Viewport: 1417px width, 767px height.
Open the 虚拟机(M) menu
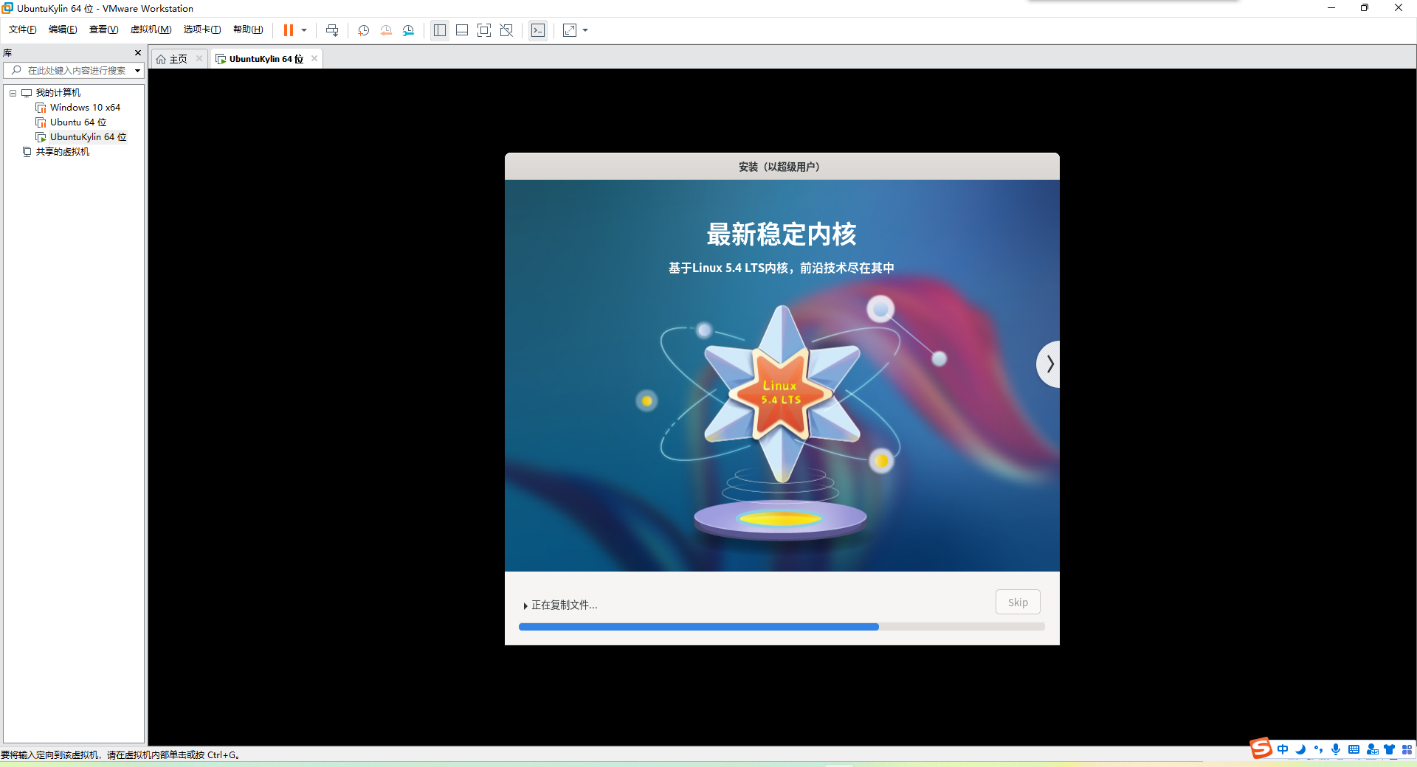pos(151,29)
